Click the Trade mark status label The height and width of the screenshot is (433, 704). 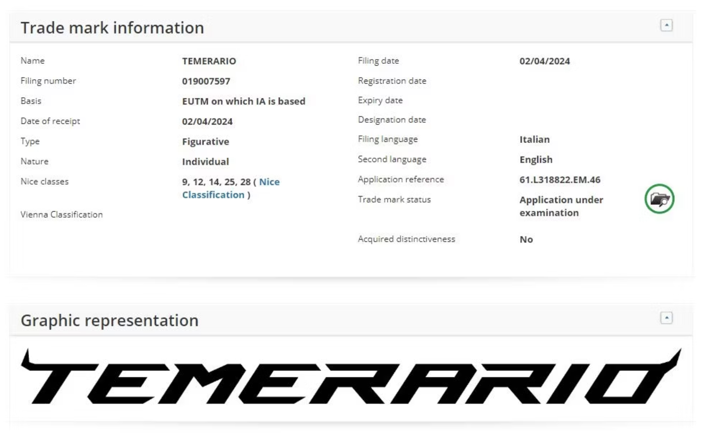394,200
